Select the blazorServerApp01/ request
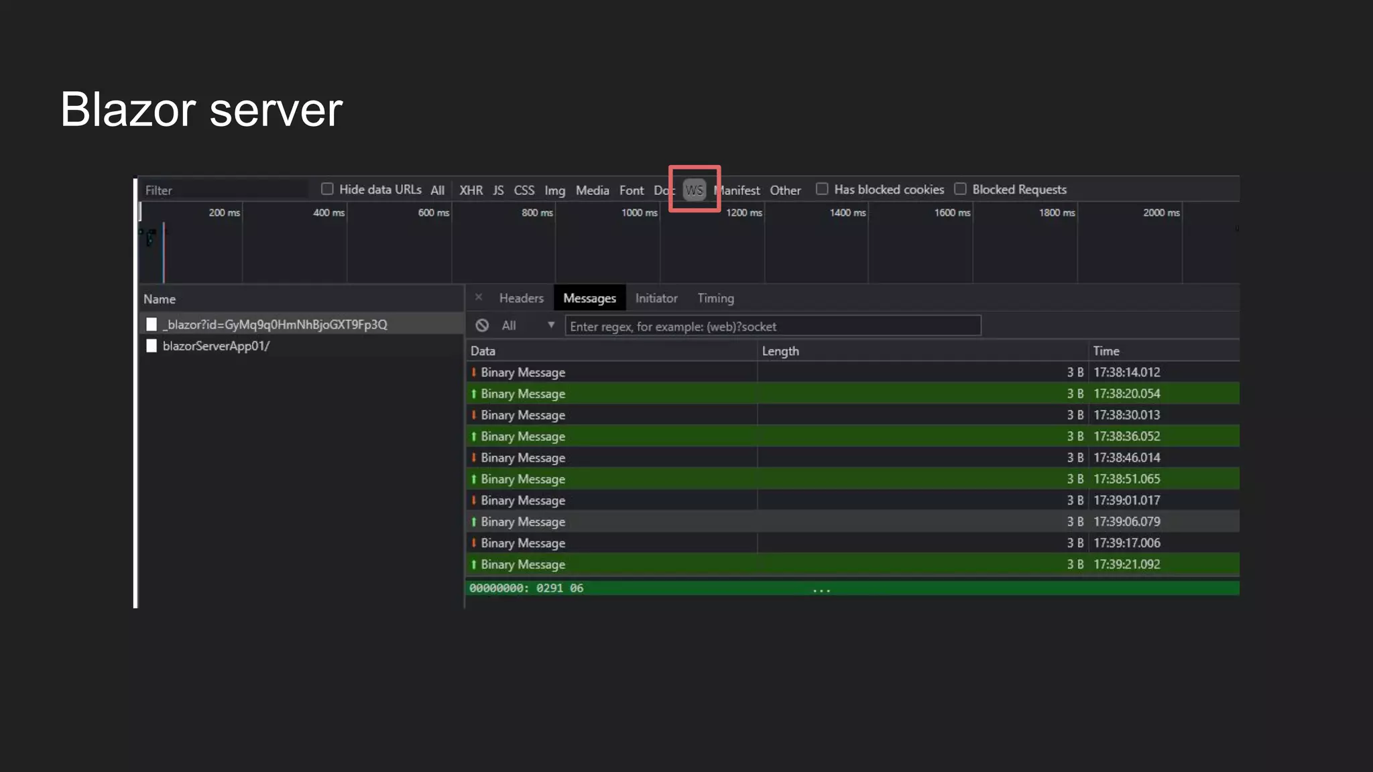1373x772 pixels. click(x=302, y=346)
